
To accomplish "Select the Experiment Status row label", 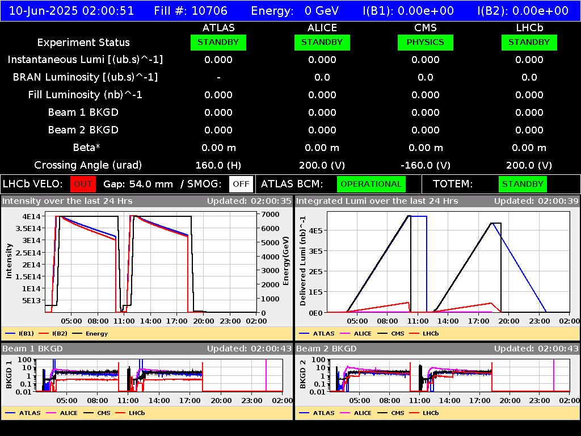I will click(83, 43).
